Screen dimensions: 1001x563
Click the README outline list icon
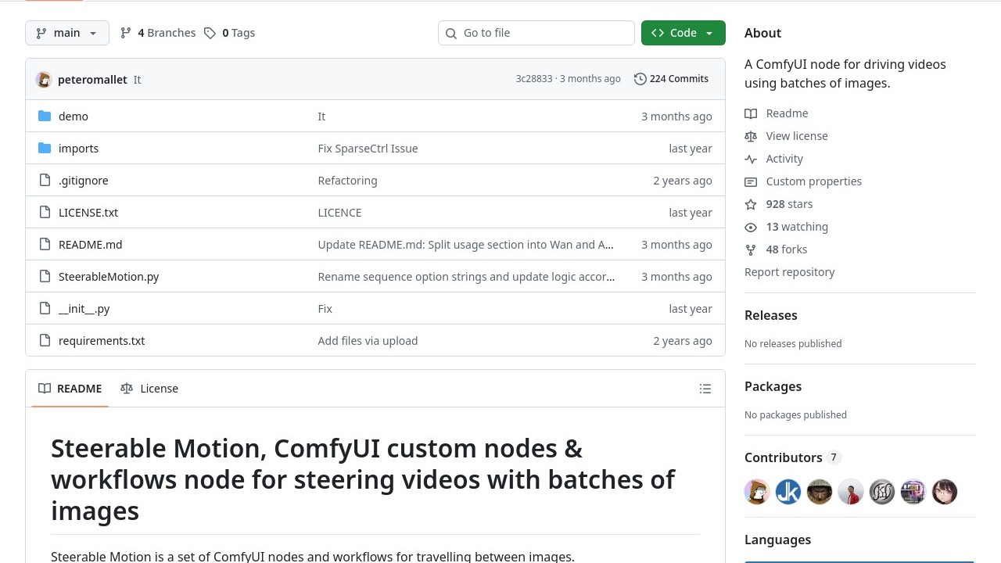705,389
